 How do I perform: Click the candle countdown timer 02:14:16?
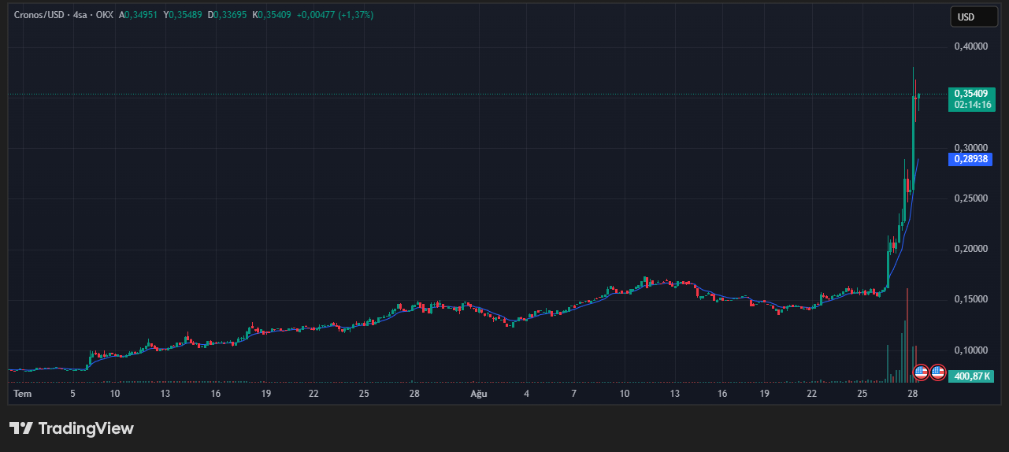[972, 105]
